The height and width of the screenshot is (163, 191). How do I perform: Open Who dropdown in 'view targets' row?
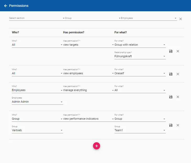(x=37, y=44)
